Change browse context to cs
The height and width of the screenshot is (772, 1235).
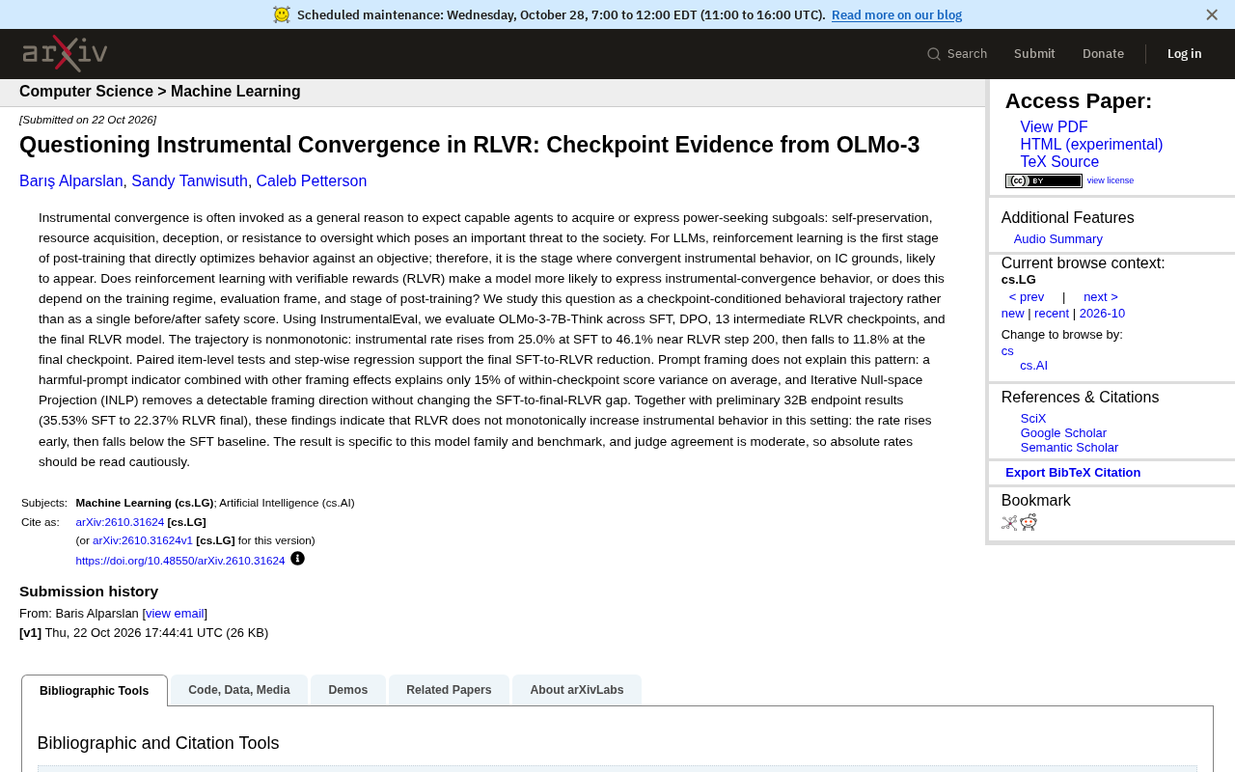click(x=1007, y=351)
